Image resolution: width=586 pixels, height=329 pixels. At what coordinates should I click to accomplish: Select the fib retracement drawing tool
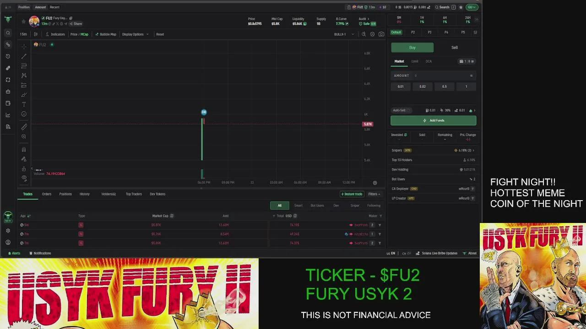click(24, 66)
